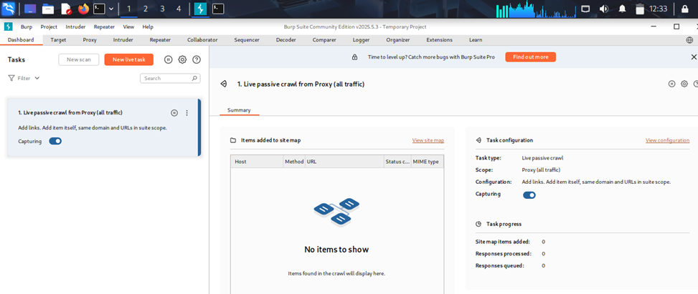Open Tasks settings gear icon
This screenshot has width=698, height=294.
coord(182,59)
